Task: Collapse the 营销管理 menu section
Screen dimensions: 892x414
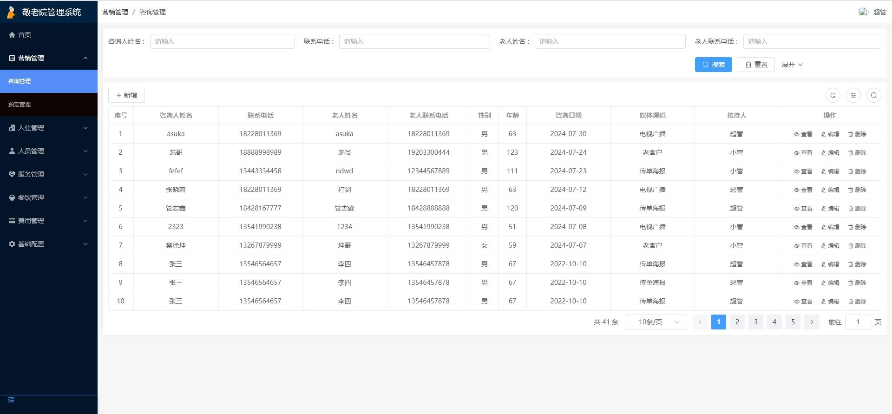Action: coord(48,58)
